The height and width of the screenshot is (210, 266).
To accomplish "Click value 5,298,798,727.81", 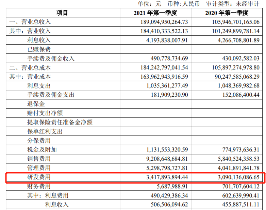I will coord(167,168).
